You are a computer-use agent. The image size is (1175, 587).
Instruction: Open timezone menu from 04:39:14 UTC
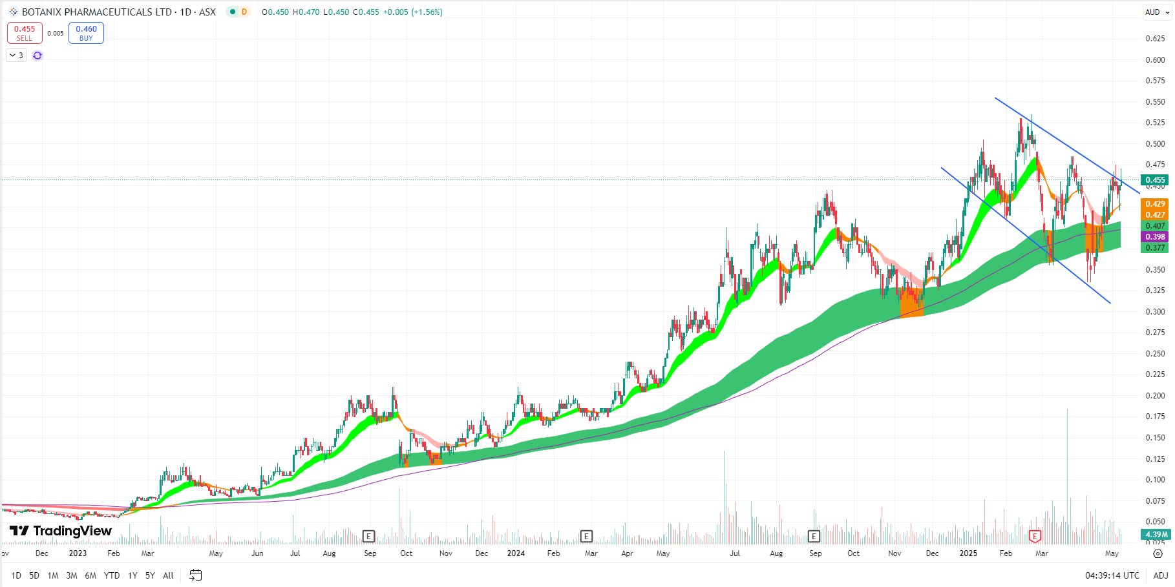click(x=1112, y=575)
